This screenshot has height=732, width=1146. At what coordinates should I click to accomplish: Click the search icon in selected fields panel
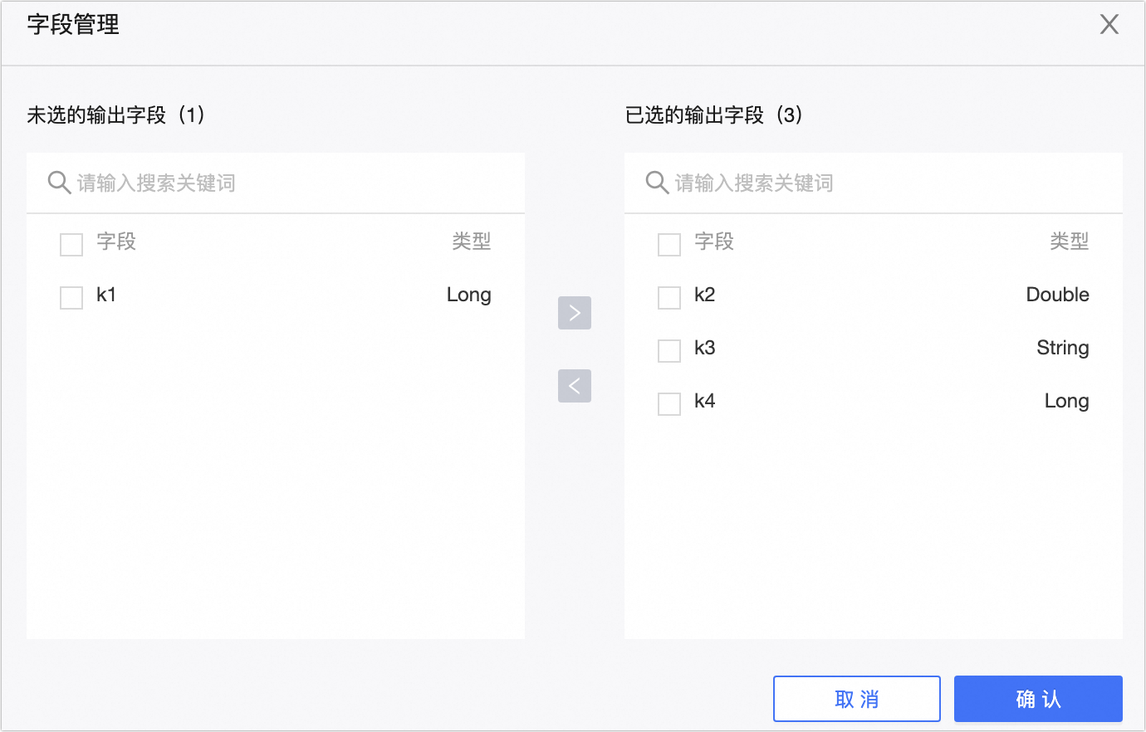657,183
